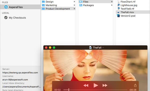Viewport: 150px width, 91px height.
Task: Click the local inbox directory path
Action: (x=21, y=87)
